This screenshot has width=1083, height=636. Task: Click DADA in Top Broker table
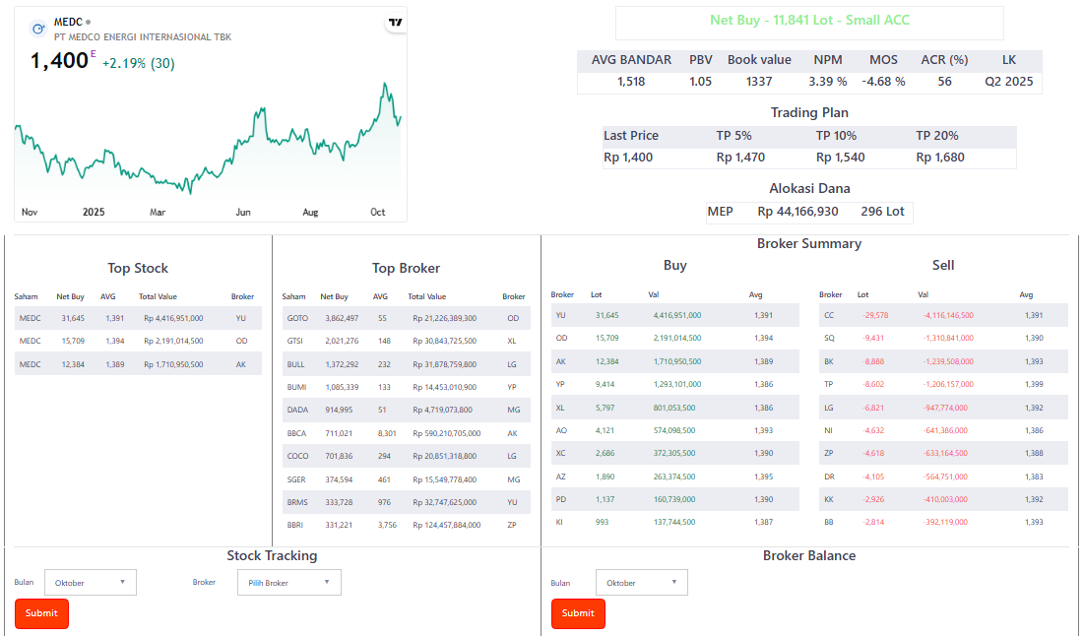tap(297, 411)
